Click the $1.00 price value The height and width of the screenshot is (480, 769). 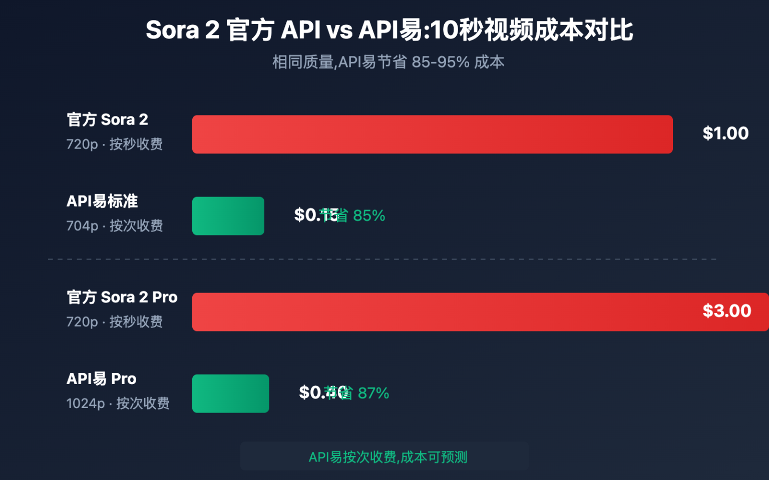(725, 133)
